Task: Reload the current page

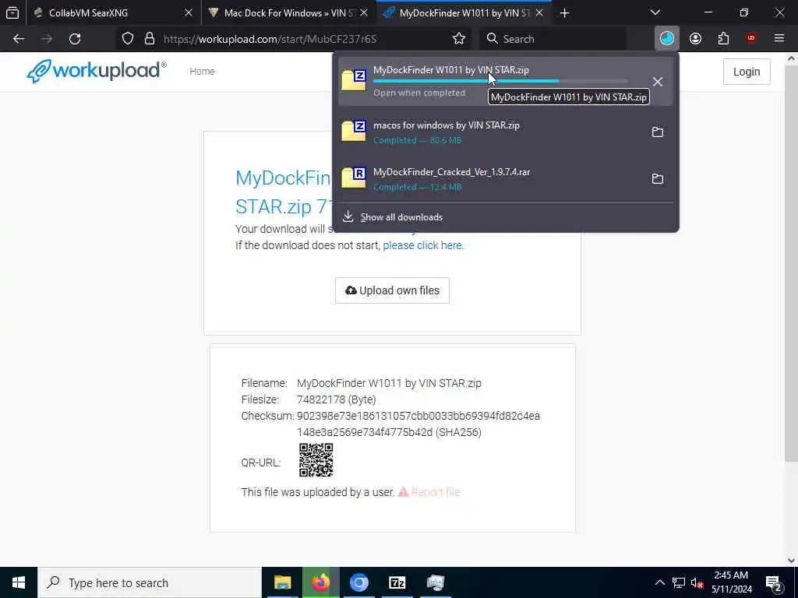Action: 75,39
